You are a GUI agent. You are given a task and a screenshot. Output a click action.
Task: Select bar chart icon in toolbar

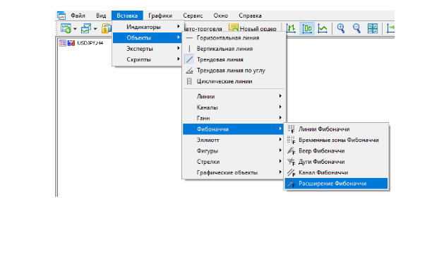pos(291,28)
